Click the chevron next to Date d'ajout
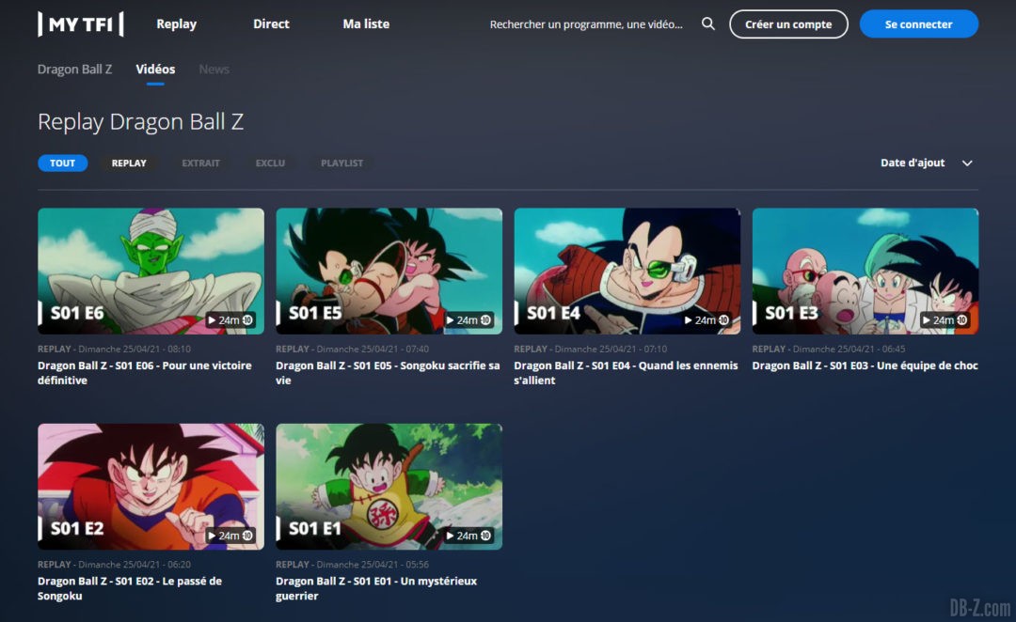The image size is (1016, 622). coord(967,163)
